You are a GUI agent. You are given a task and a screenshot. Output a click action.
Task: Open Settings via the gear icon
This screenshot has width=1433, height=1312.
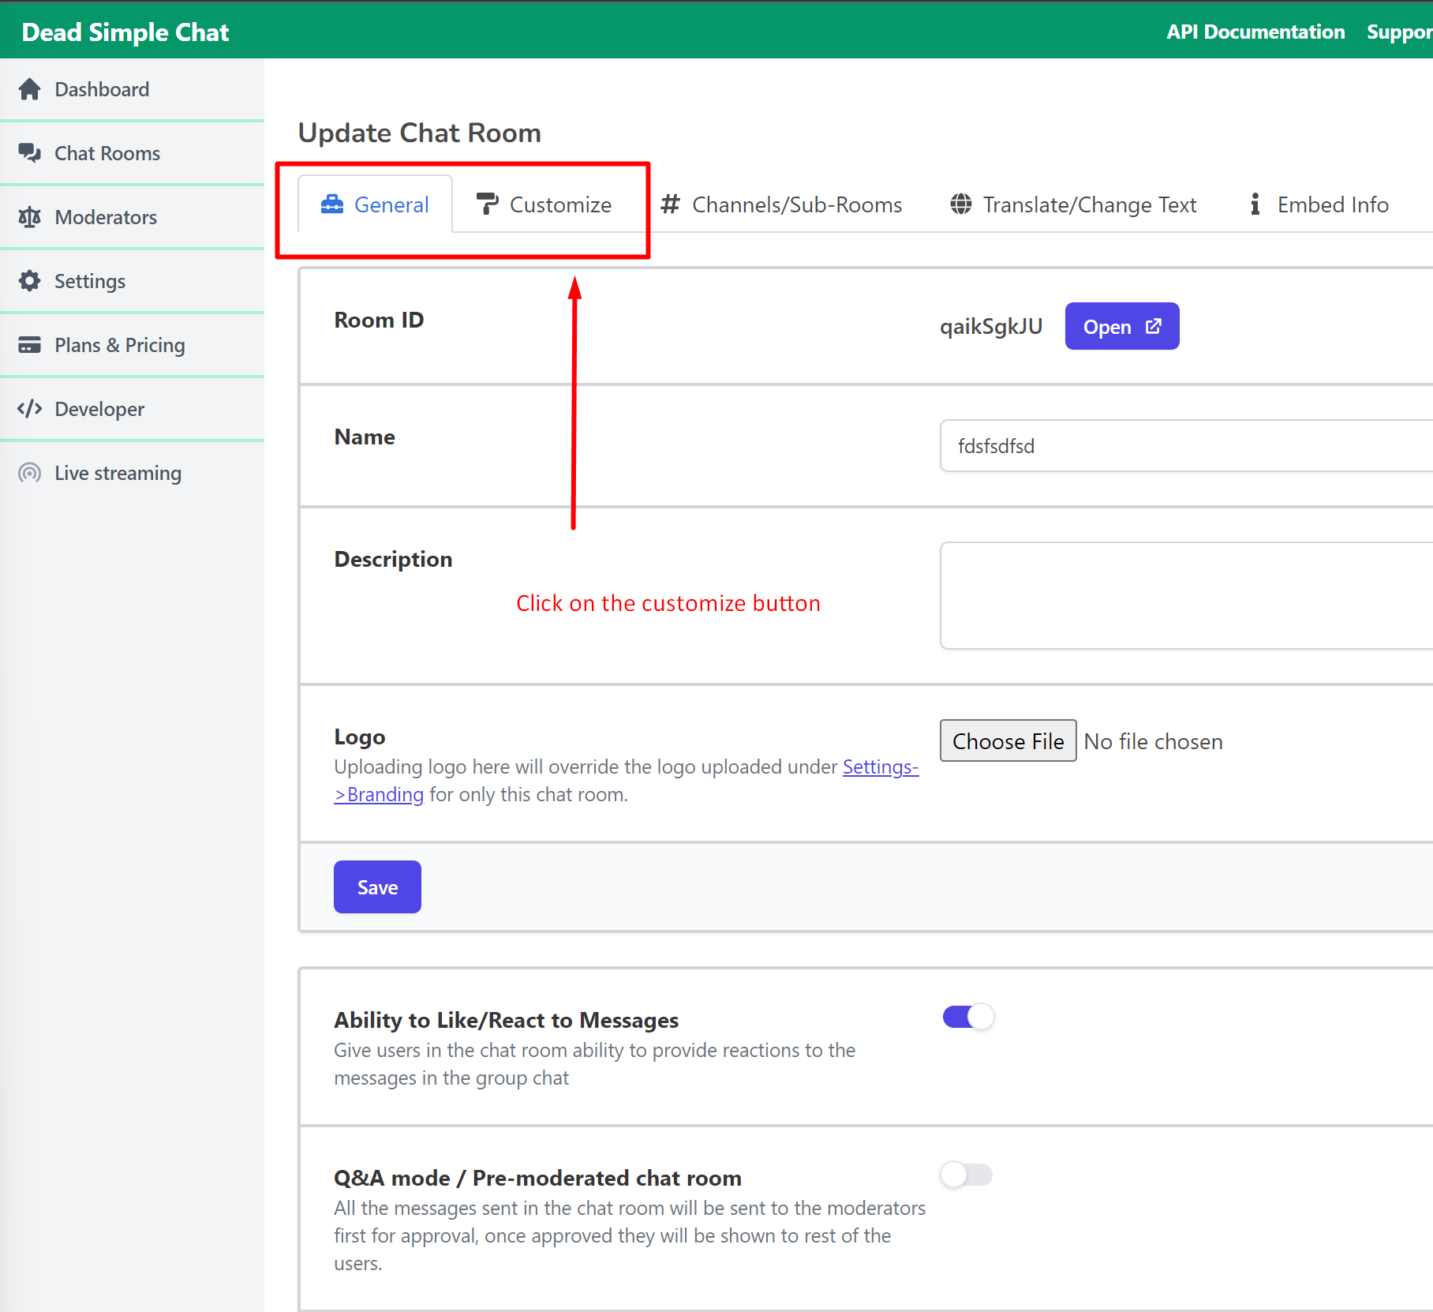coord(30,280)
